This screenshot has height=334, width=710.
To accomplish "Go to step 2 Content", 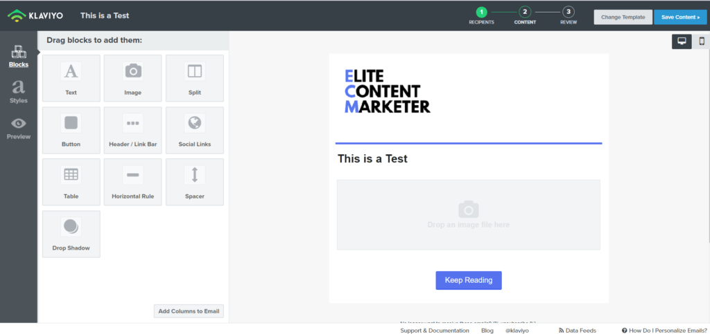I will point(525,15).
